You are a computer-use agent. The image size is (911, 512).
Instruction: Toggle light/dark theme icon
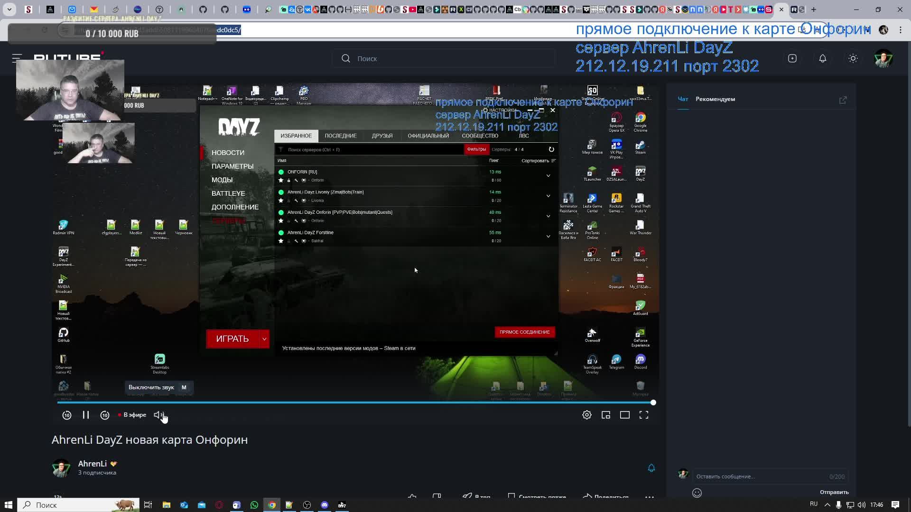pyautogui.click(x=853, y=58)
